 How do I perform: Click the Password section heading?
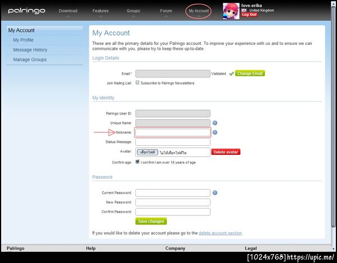pyautogui.click(x=102, y=177)
